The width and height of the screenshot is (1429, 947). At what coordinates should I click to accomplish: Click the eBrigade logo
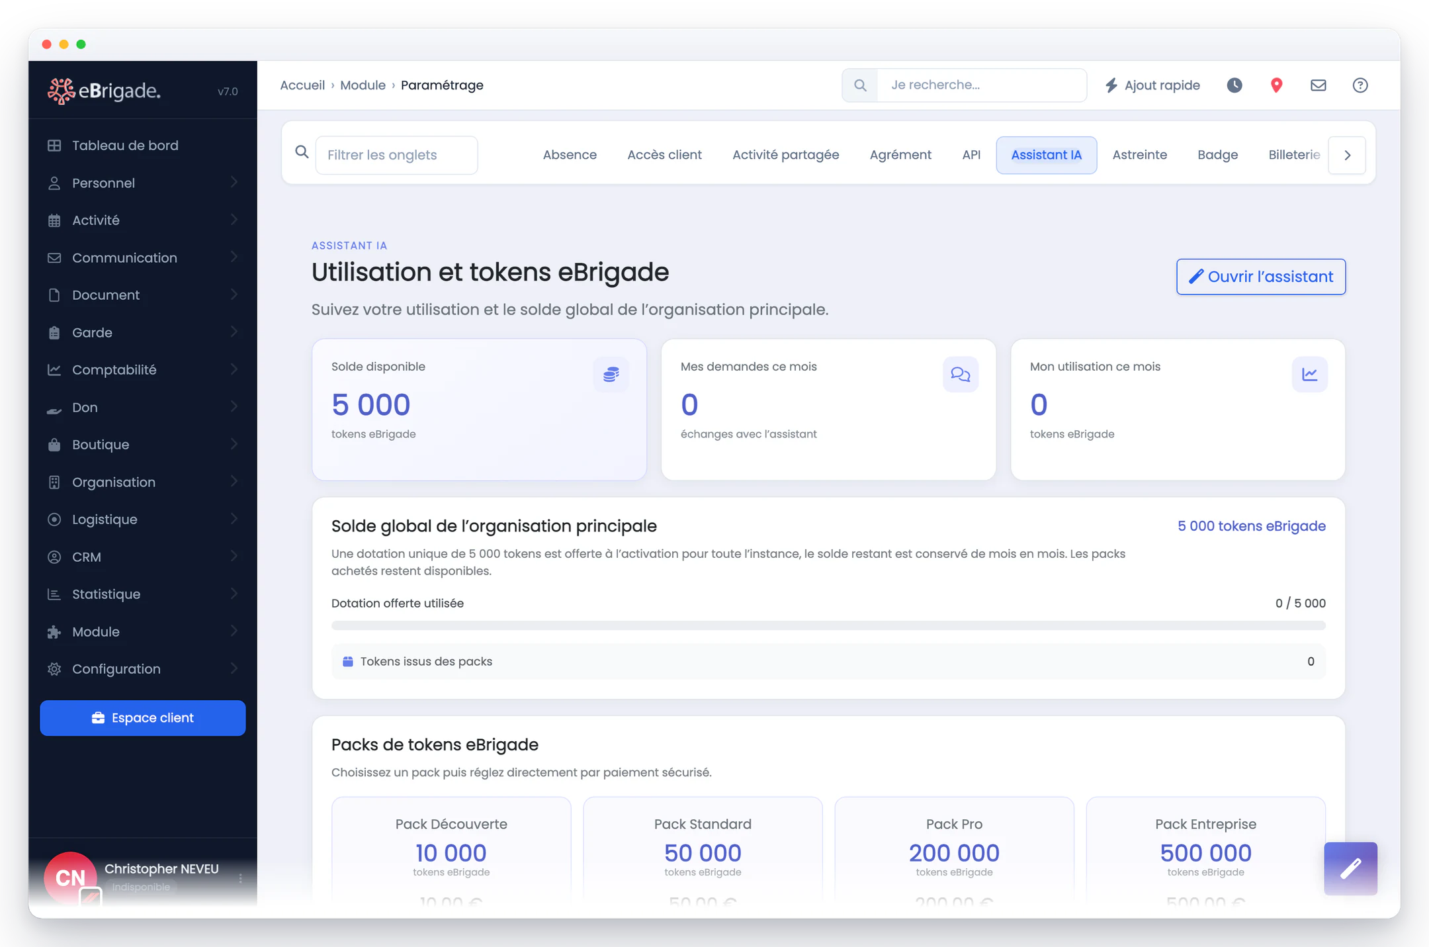pos(104,91)
